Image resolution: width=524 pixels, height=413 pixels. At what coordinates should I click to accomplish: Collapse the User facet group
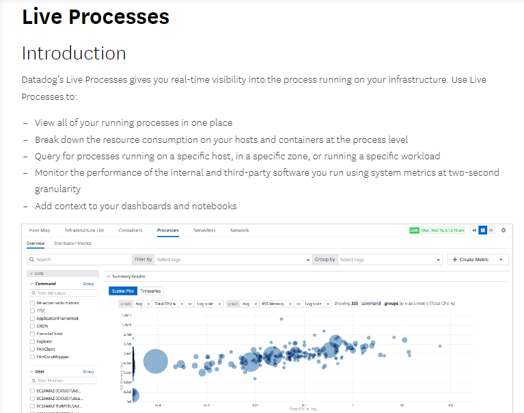[x=31, y=371]
